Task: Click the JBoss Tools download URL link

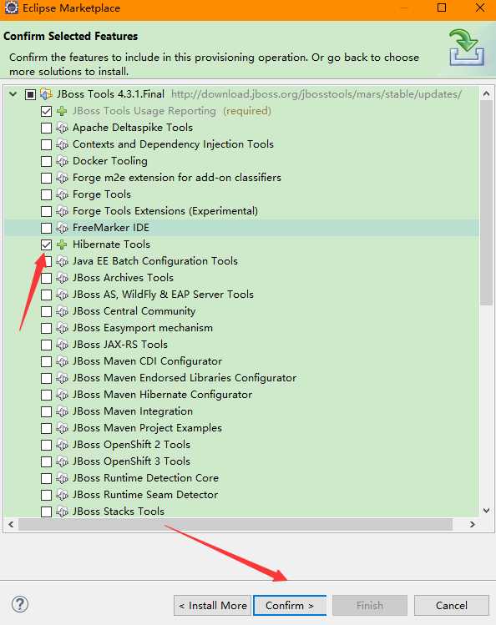Action: click(x=316, y=94)
